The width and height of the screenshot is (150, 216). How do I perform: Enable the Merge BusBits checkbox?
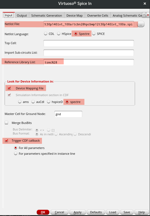(x=7, y=123)
